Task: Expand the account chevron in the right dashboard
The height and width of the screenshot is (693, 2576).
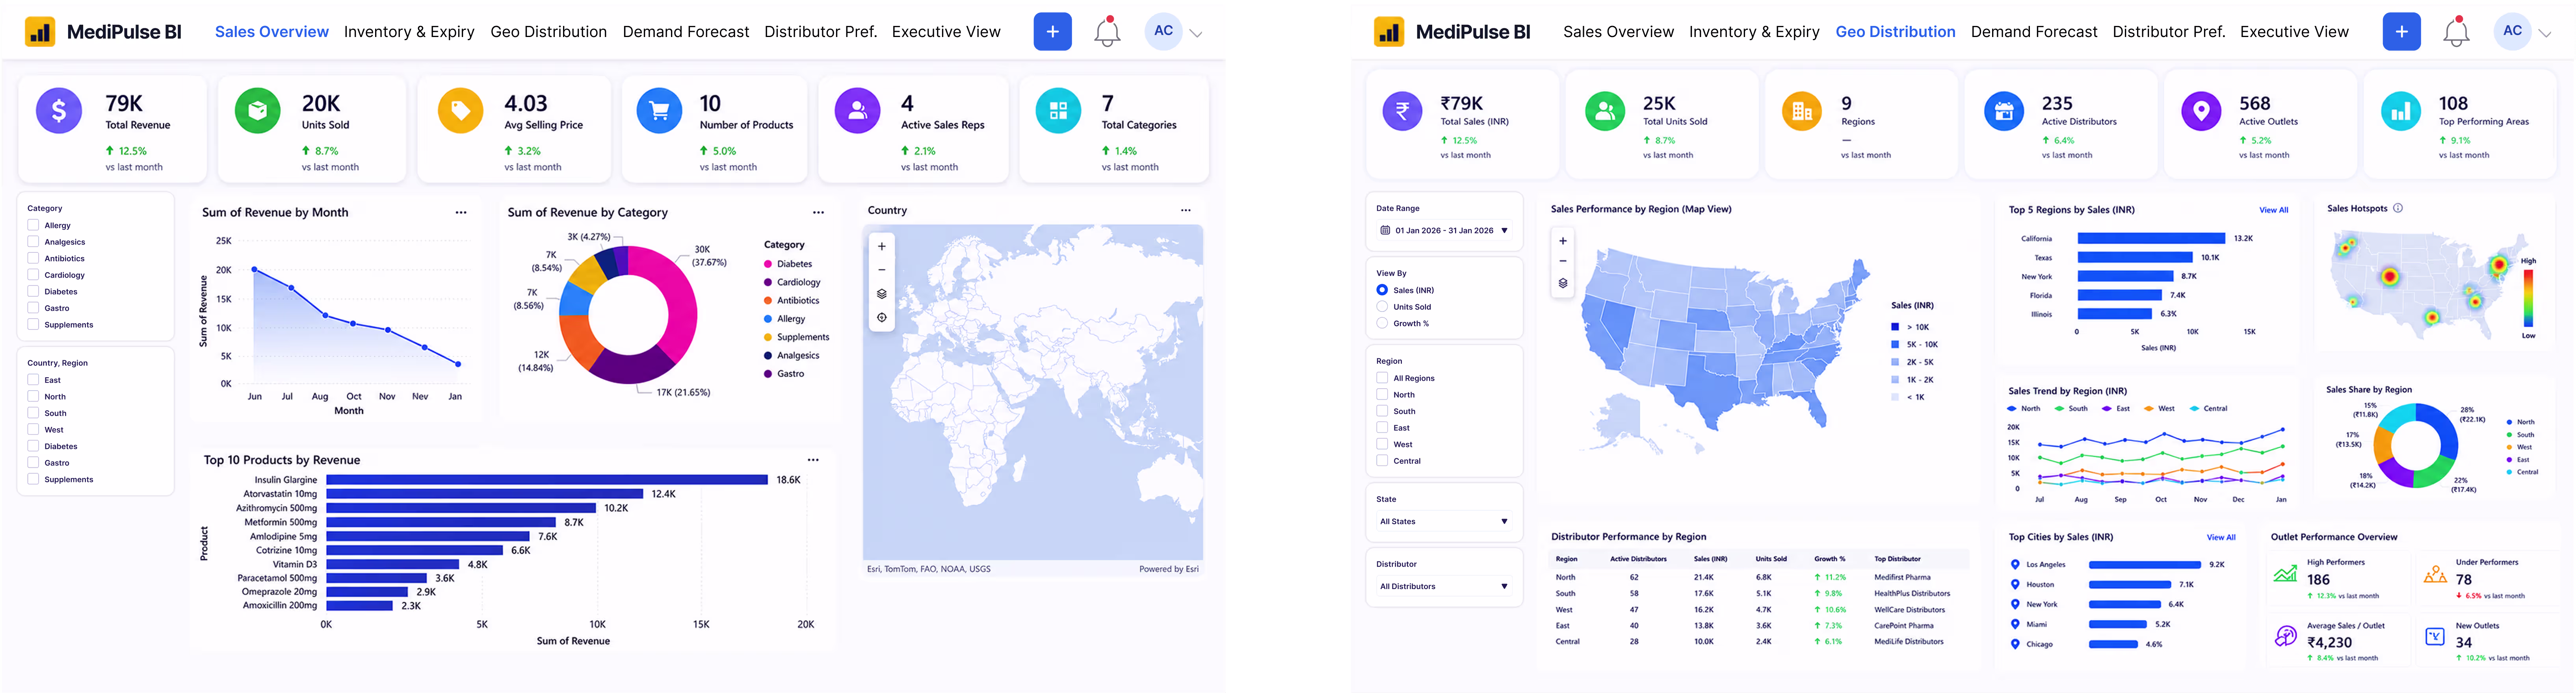Action: pos(2545,33)
